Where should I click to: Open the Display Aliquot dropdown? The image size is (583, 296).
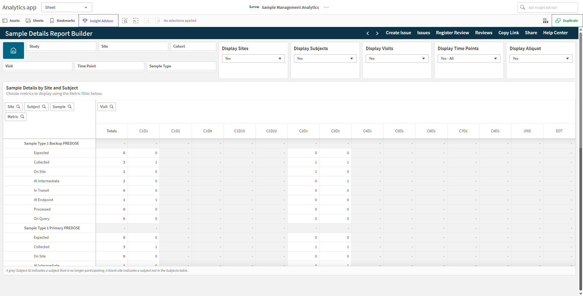[x=541, y=59]
